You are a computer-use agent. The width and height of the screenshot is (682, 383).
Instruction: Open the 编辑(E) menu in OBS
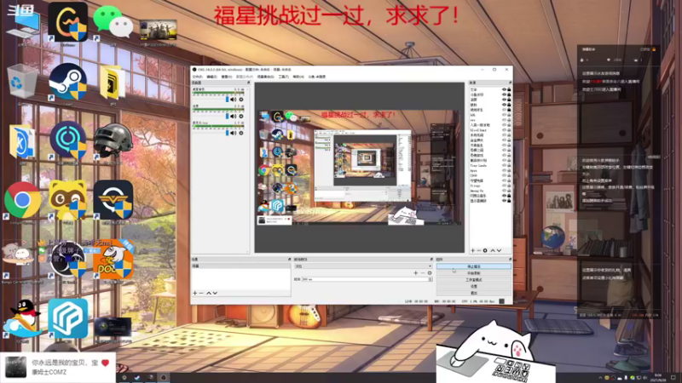click(211, 77)
